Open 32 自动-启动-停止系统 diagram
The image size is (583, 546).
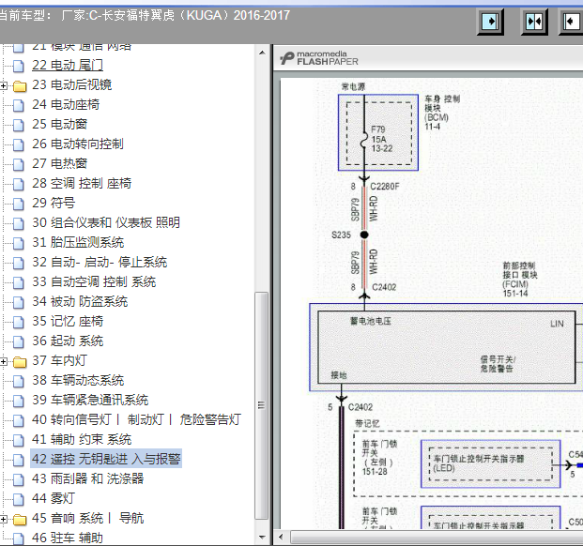pos(100,262)
